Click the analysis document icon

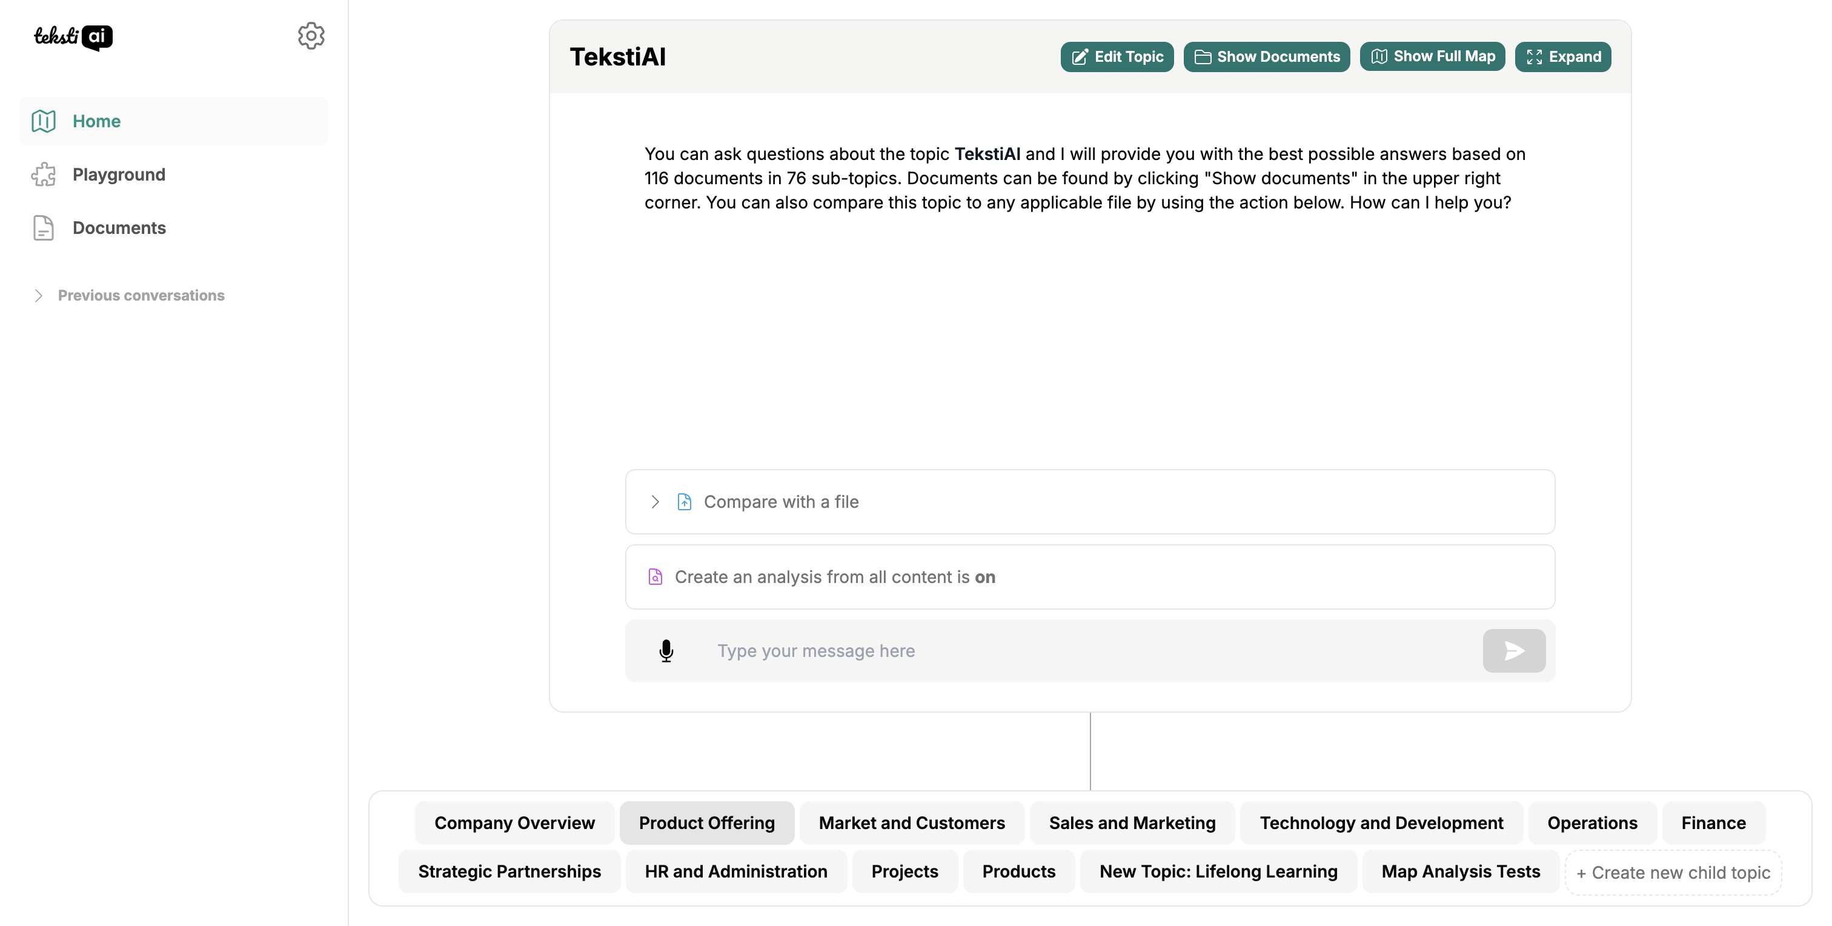pyautogui.click(x=655, y=577)
